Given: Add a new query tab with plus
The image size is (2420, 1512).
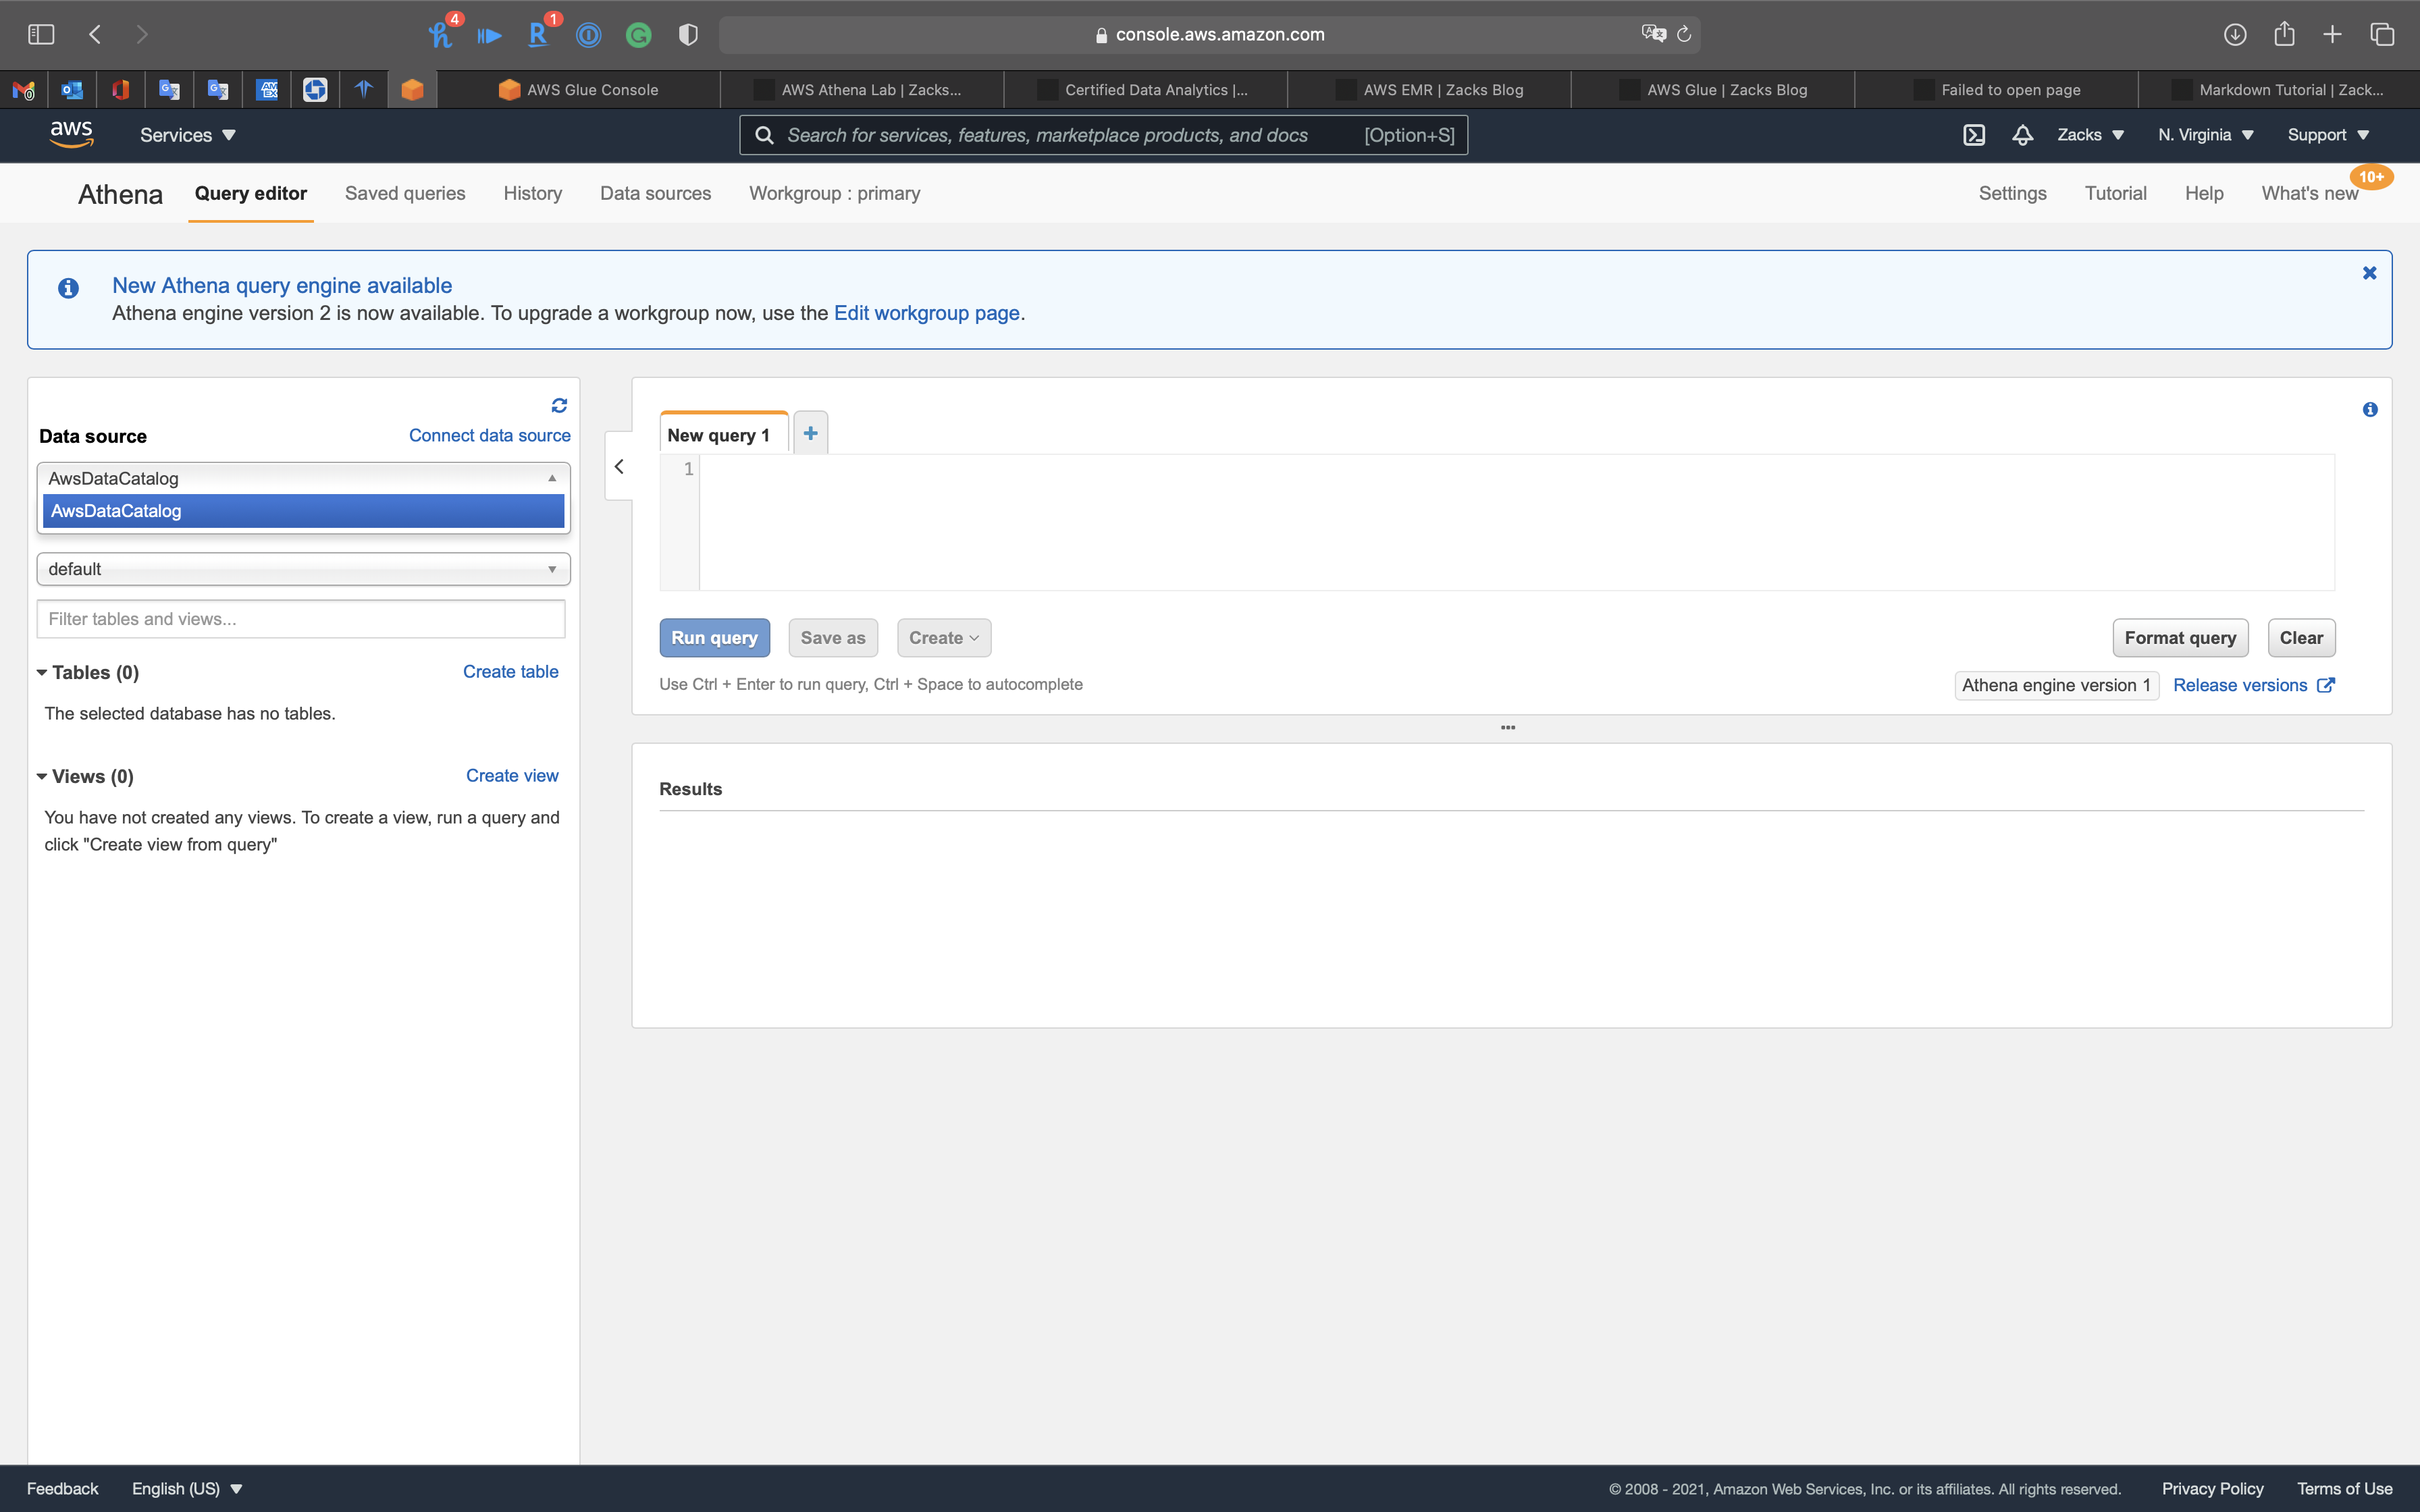Looking at the screenshot, I should [810, 433].
